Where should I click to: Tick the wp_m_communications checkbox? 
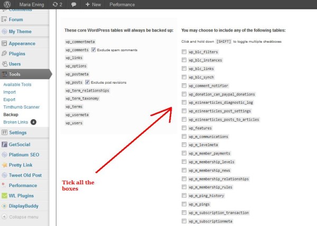pyautogui.click(x=184, y=136)
